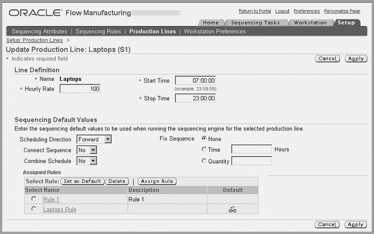The height and width of the screenshot is (234, 374).
Task: Pick the Quantity radio for Fix Sequence
Action: [204, 161]
